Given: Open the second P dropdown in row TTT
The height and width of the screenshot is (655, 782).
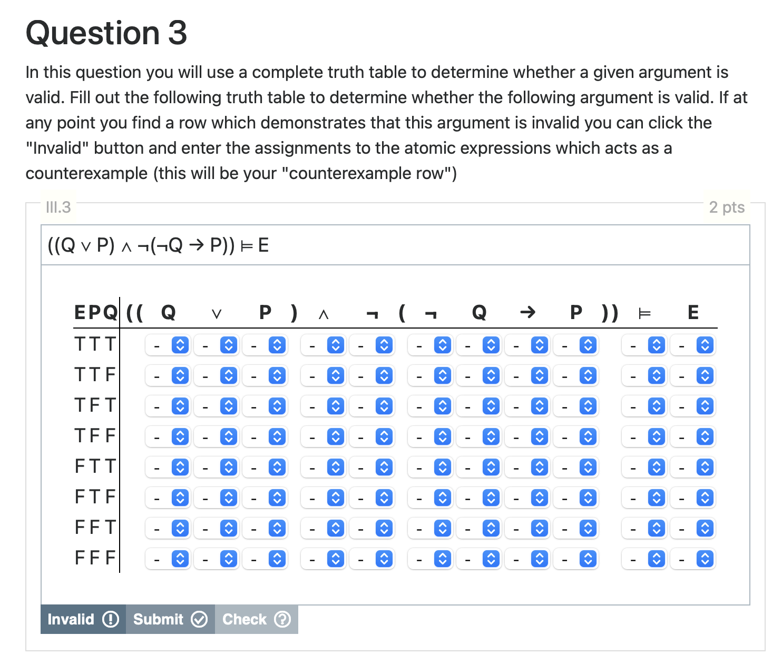Looking at the screenshot, I should tap(576, 345).
